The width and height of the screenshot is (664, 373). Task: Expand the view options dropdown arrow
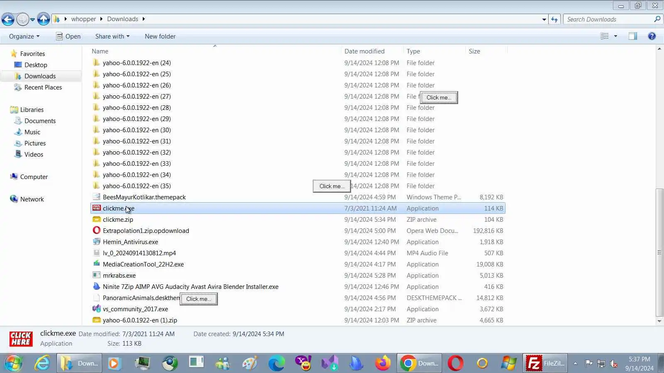point(615,36)
